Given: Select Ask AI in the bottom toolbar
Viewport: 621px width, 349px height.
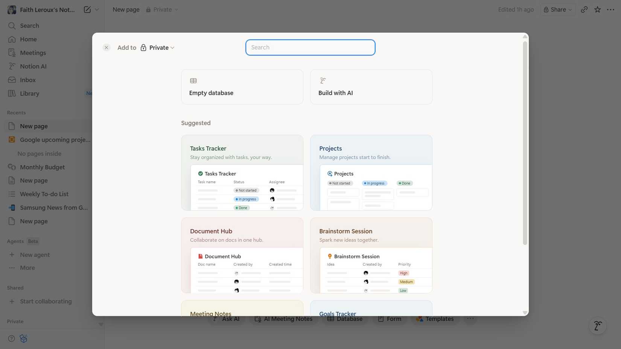Looking at the screenshot, I should pyautogui.click(x=226, y=319).
